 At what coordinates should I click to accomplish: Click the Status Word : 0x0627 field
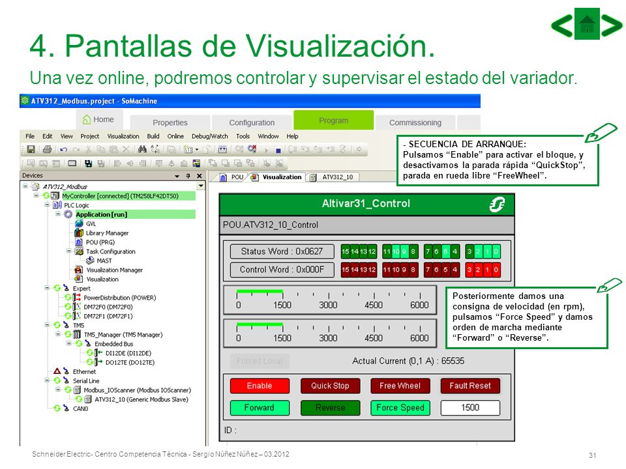pos(282,251)
